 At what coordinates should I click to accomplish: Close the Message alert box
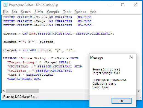pos(132,58)
